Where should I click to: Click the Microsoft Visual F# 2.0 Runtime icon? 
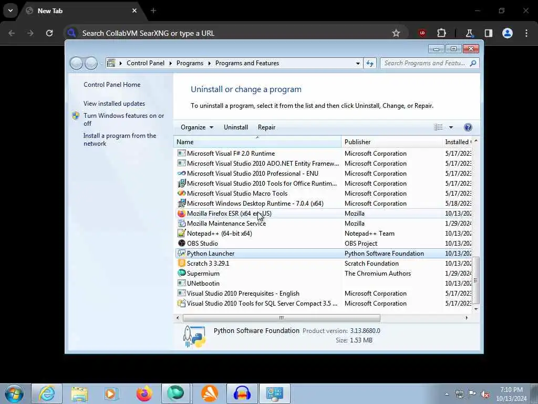point(181,153)
